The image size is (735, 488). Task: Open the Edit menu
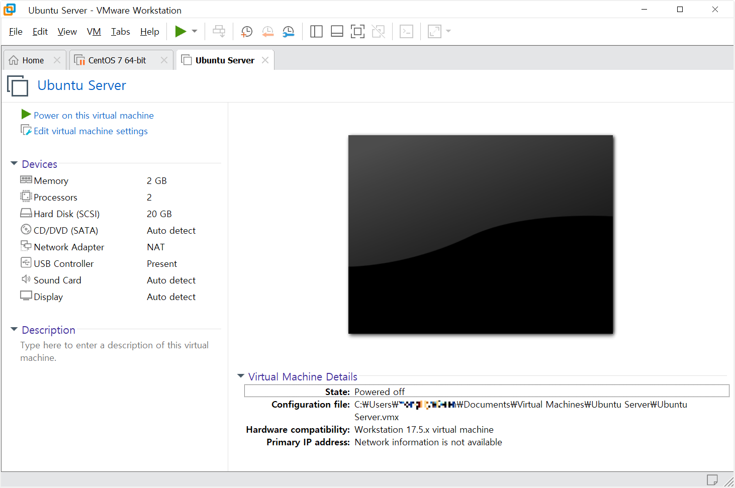tap(40, 32)
